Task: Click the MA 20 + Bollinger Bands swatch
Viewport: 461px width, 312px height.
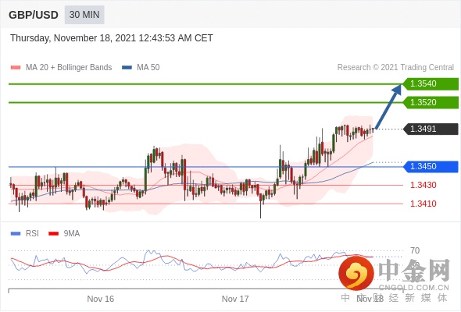Action: point(16,68)
